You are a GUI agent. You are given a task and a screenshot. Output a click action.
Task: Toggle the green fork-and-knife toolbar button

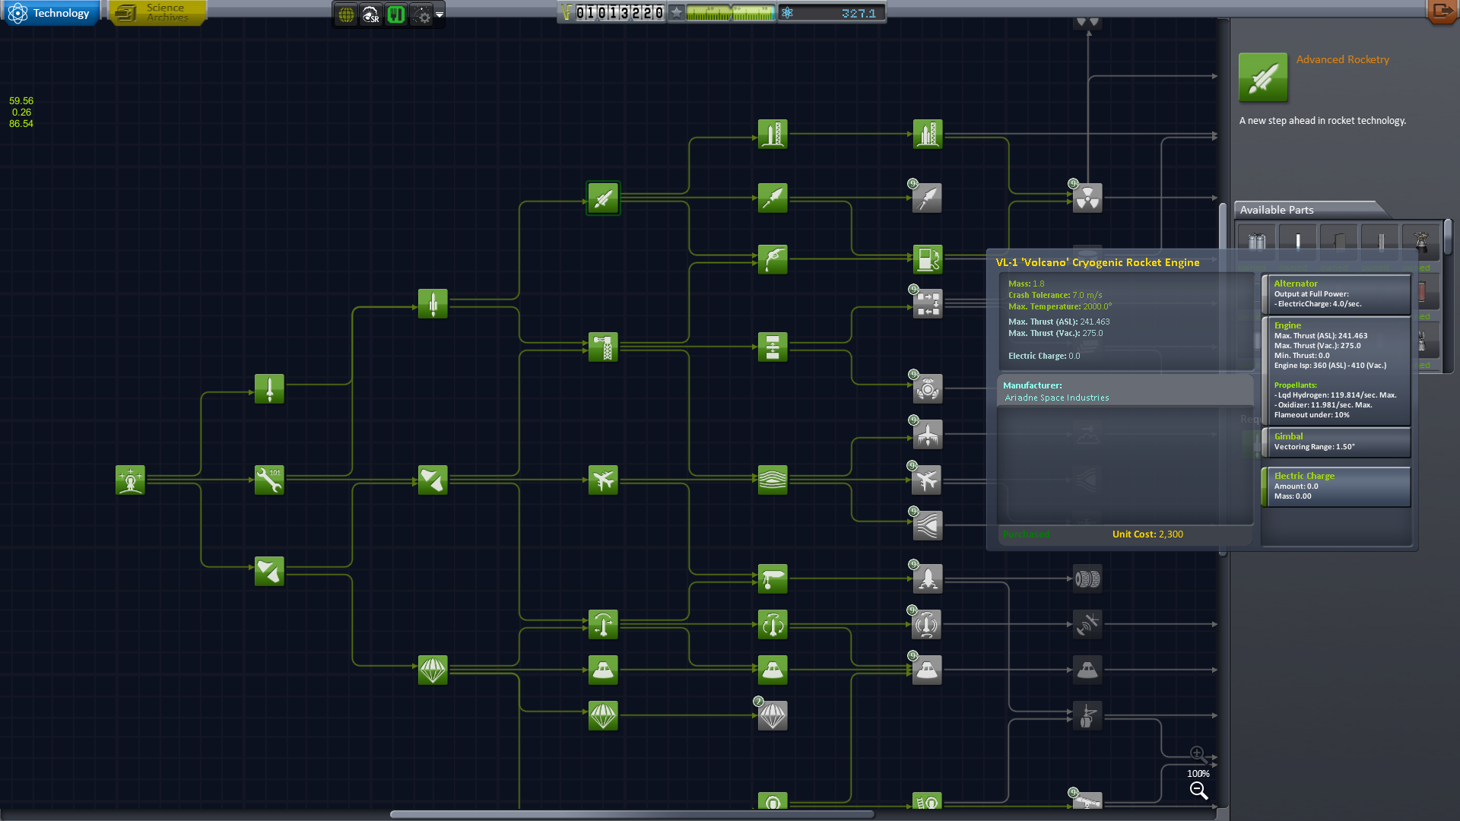click(395, 14)
